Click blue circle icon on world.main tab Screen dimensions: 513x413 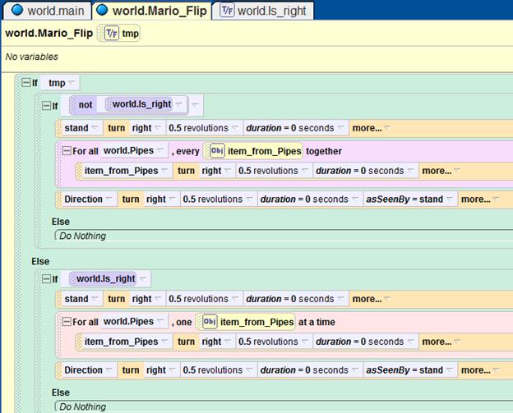(17, 10)
